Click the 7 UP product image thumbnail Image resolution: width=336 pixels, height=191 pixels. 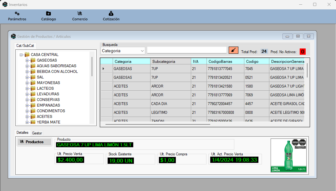pos(288,155)
